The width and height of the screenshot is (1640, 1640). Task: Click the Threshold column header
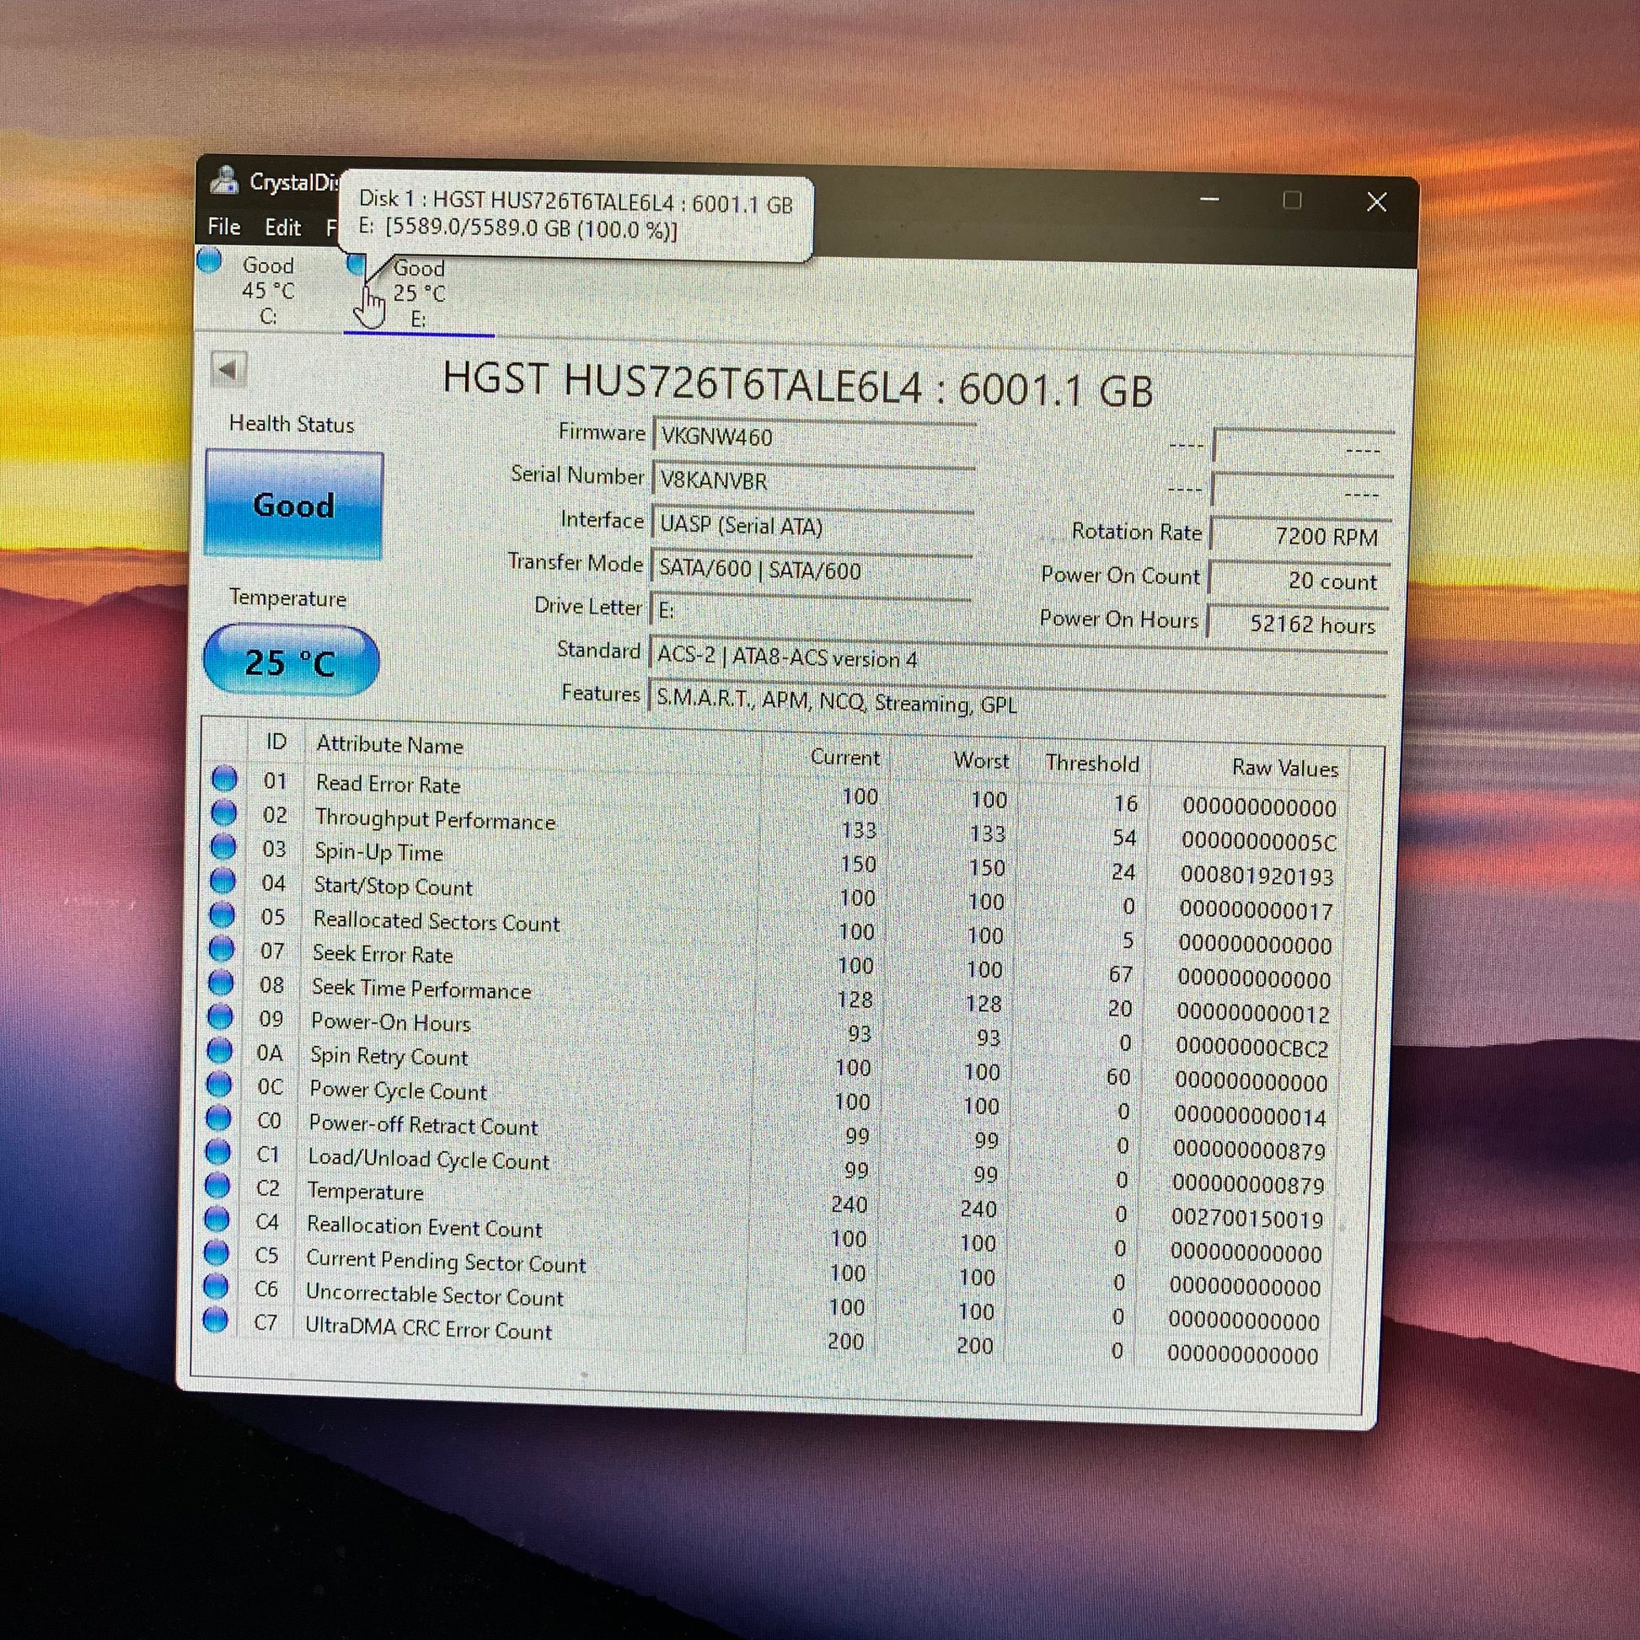[1092, 764]
